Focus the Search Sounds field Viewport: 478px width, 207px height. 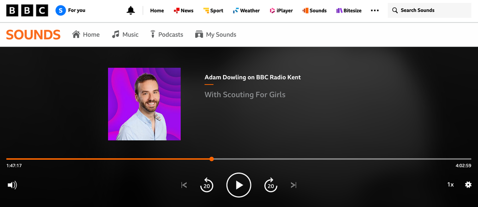point(430,10)
